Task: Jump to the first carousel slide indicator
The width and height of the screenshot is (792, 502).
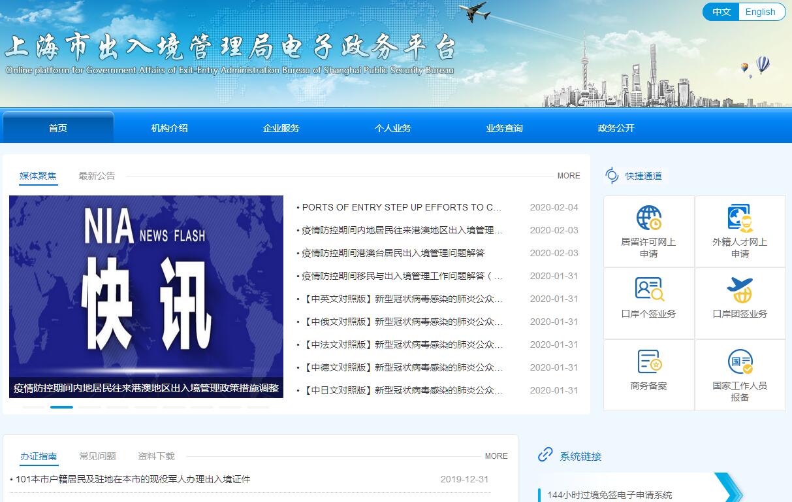Action: [x=33, y=407]
